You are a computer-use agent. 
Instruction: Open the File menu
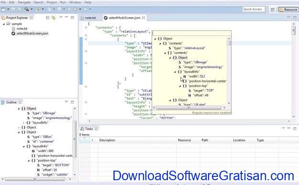point(3,2)
